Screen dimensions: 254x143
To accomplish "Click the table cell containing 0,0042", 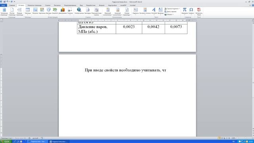I will click(154, 29).
